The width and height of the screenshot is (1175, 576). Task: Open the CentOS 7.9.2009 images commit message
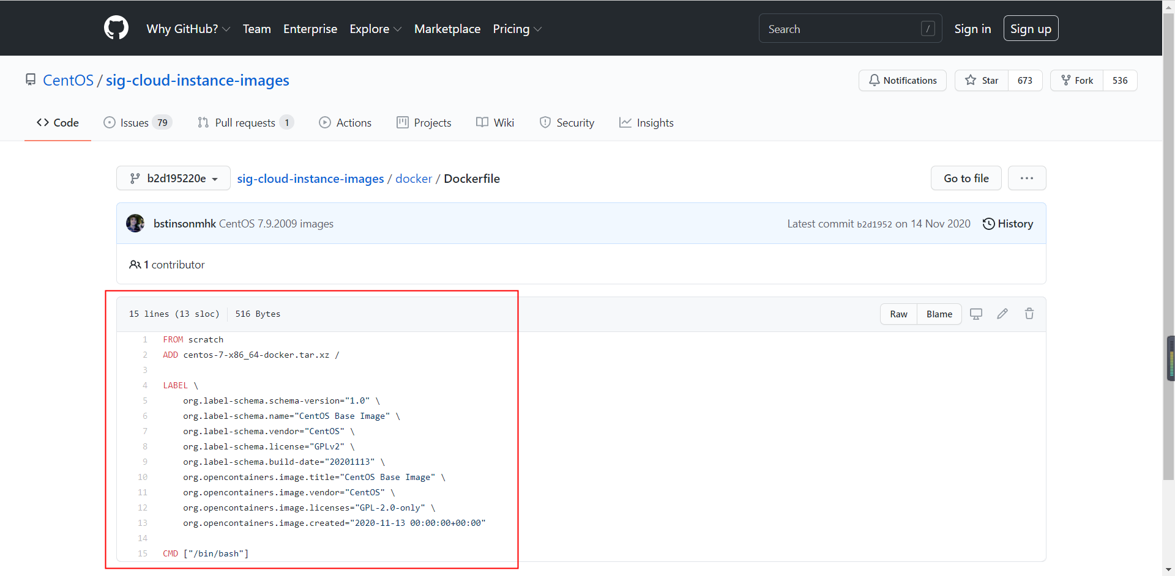[x=276, y=224]
